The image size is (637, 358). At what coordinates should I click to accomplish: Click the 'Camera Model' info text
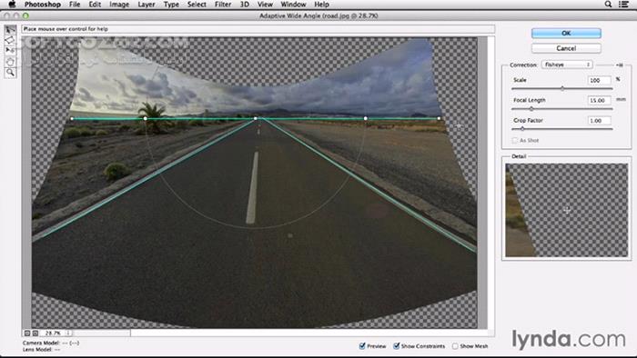point(51,343)
